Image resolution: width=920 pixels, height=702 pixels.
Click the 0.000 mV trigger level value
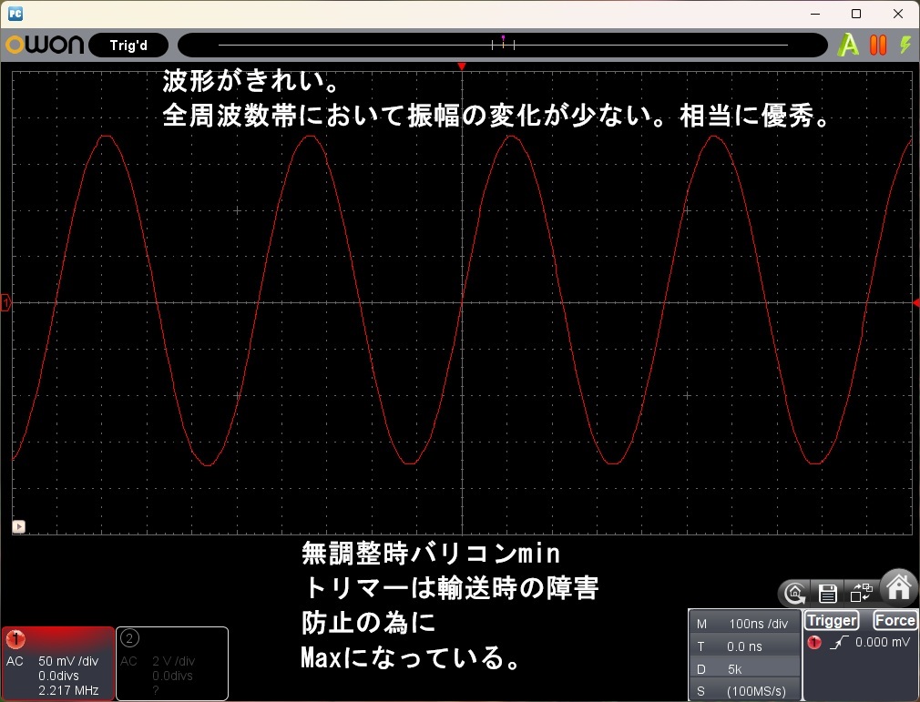coord(883,642)
